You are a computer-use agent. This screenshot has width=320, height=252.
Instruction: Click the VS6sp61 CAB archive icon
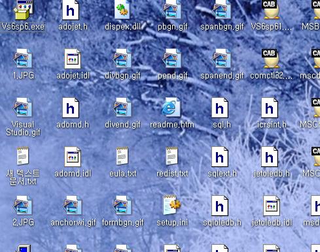click(x=271, y=10)
